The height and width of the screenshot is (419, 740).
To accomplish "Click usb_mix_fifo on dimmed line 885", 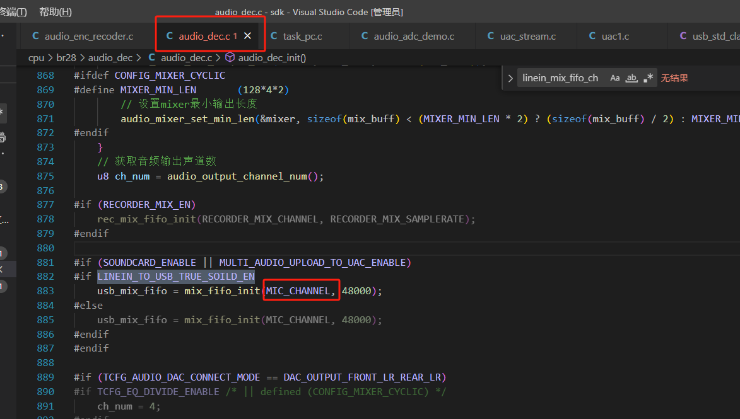I will (132, 320).
